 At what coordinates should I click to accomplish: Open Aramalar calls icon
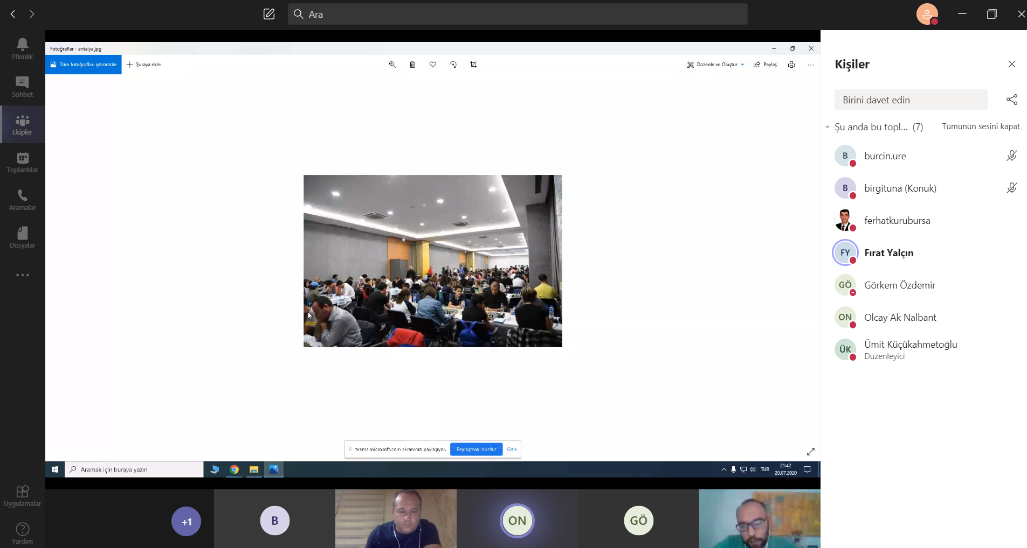pyautogui.click(x=23, y=200)
